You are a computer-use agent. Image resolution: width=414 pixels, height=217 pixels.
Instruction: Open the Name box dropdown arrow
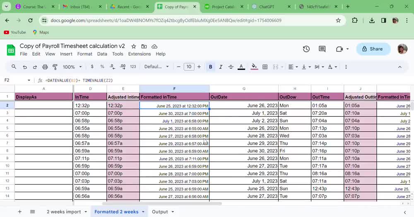(29, 80)
